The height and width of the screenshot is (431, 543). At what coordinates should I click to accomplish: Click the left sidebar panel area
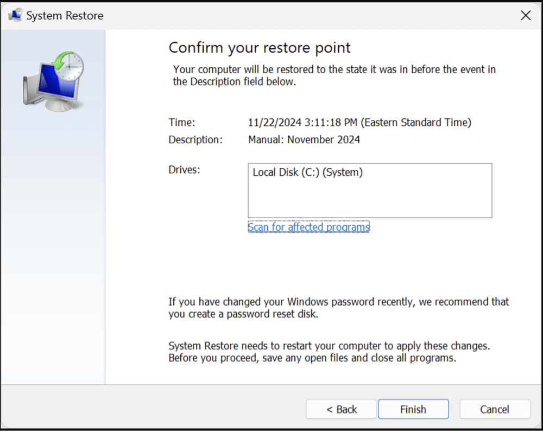click(52, 244)
